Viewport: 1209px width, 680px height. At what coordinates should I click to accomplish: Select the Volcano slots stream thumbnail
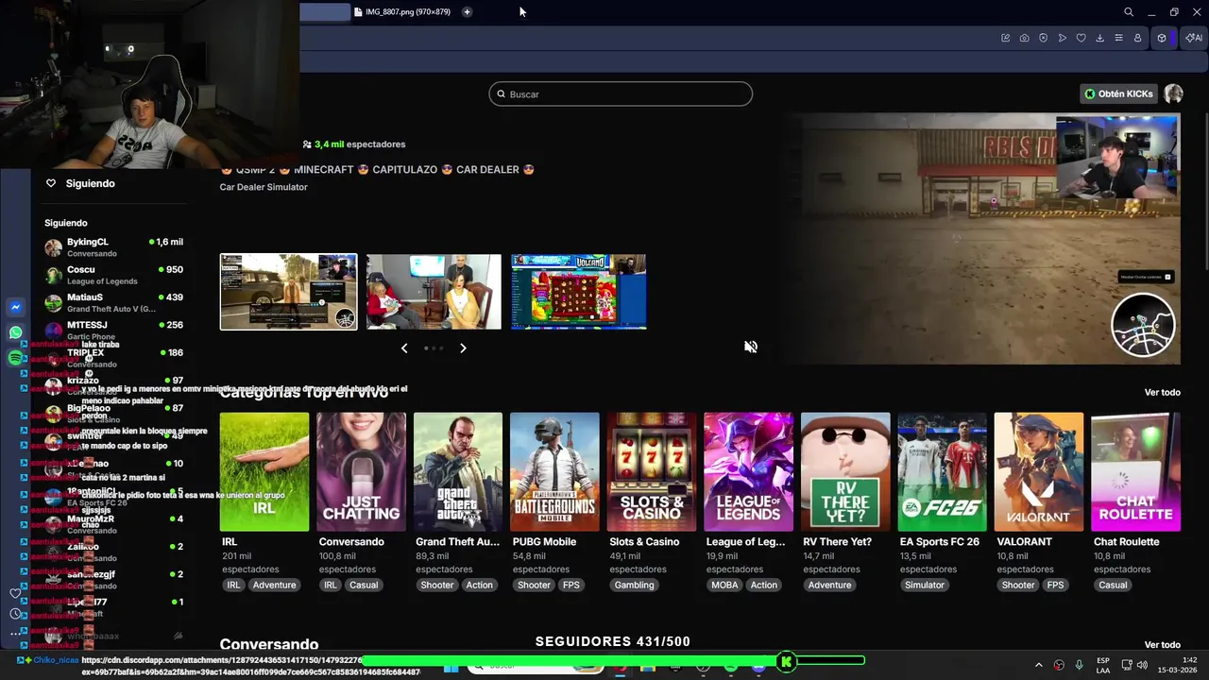(578, 292)
